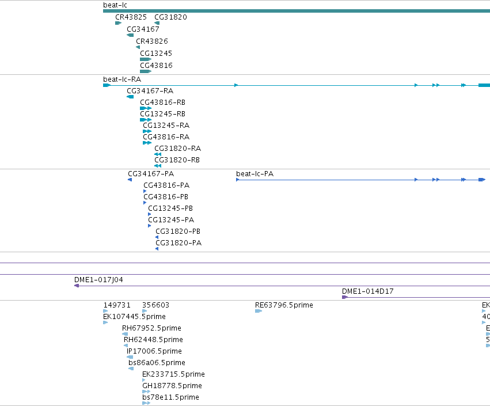This screenshot has width=490, height=406.
Task: Select the EK233715.5prime EST glyph
Action: click(x=144, y=380)
